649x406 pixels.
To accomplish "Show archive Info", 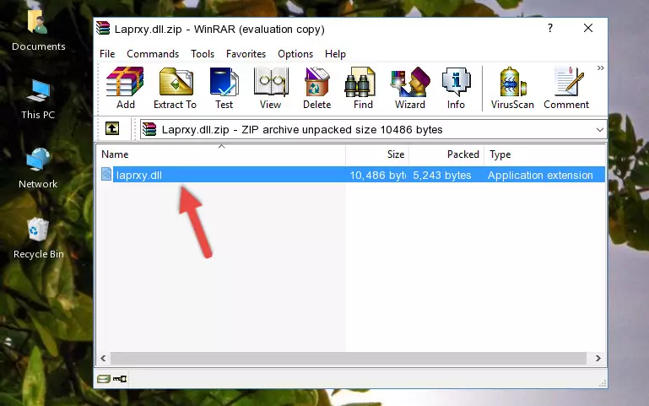I will pos(456,88).
